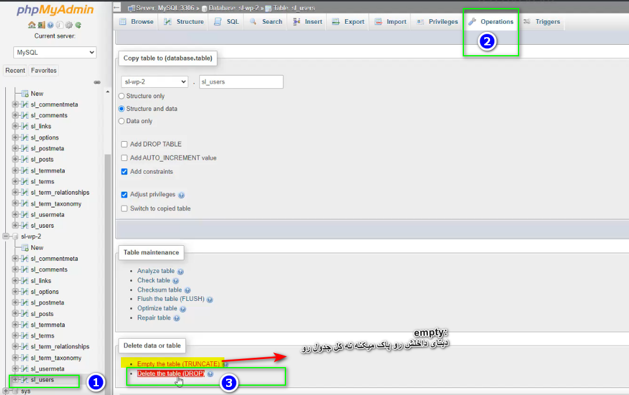This screenshot has width=629, height=395.
Task: Open the Insert tab
Action: (x=308, y=21)
